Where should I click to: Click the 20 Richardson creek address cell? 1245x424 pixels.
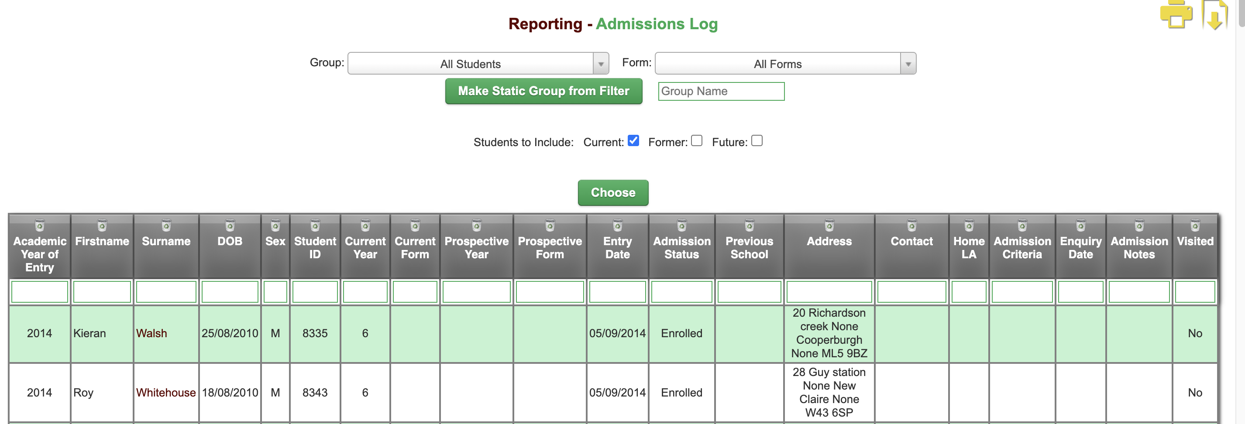[829, 333]
